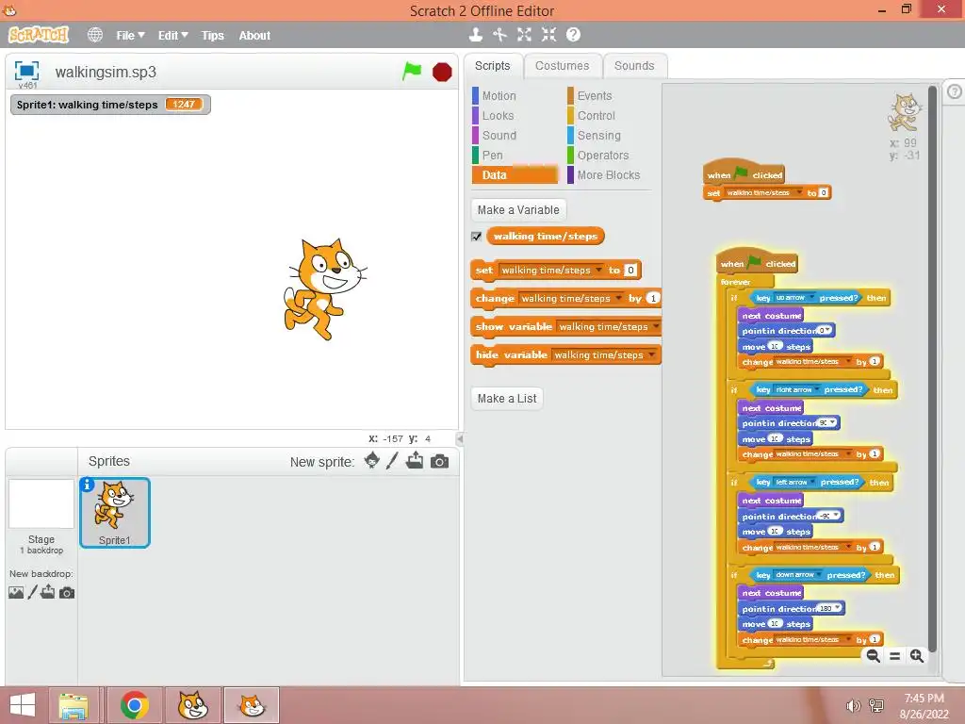Select the Shrink sprite tool

[548, 35]
